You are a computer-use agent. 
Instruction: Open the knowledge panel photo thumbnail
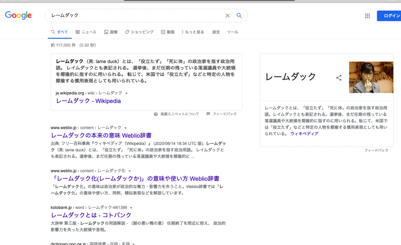coord(371,77)
